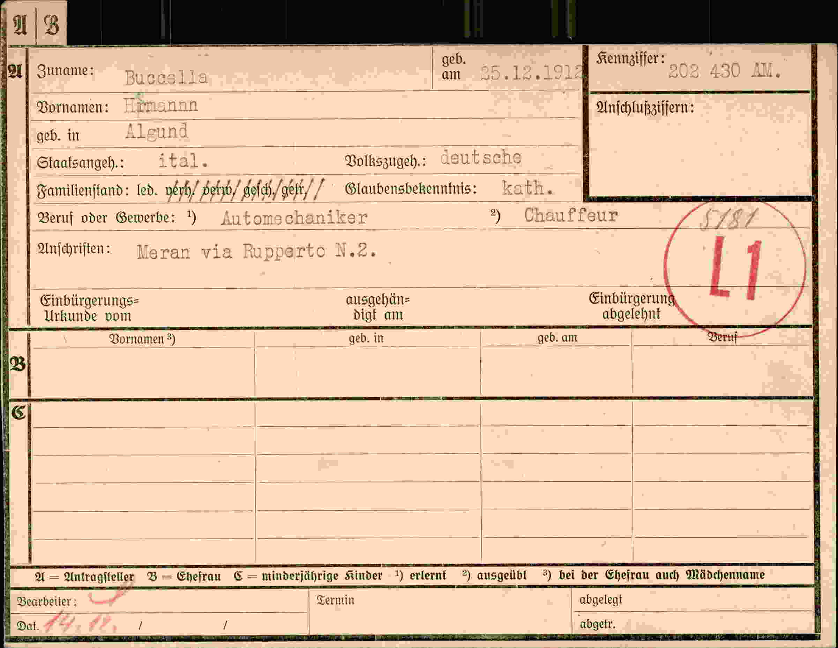The width and height of the screenshot is (838, 648).
Task: Click the "abgelegt" label
Action: [600, 599]
